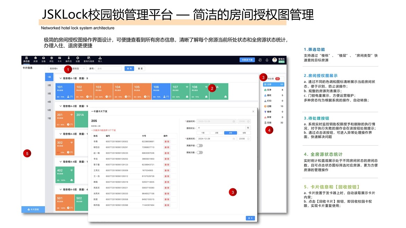Image resolution: width=406 pixels, height=228 pixels.
Task: Switch to the 2层 floor tab
Action: tap(49, 85)
